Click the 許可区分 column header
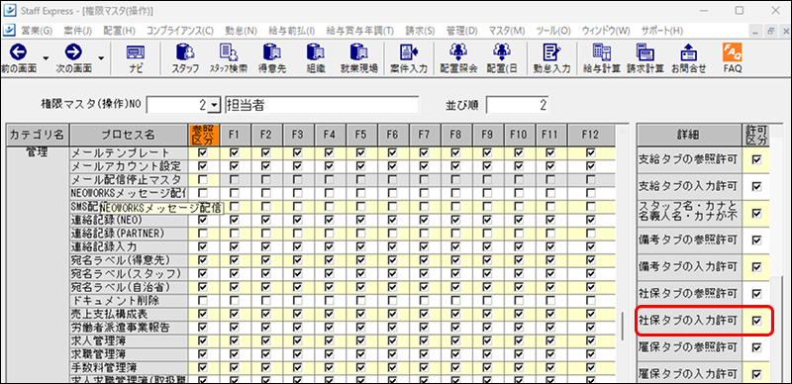 click(x=756, y=135)
